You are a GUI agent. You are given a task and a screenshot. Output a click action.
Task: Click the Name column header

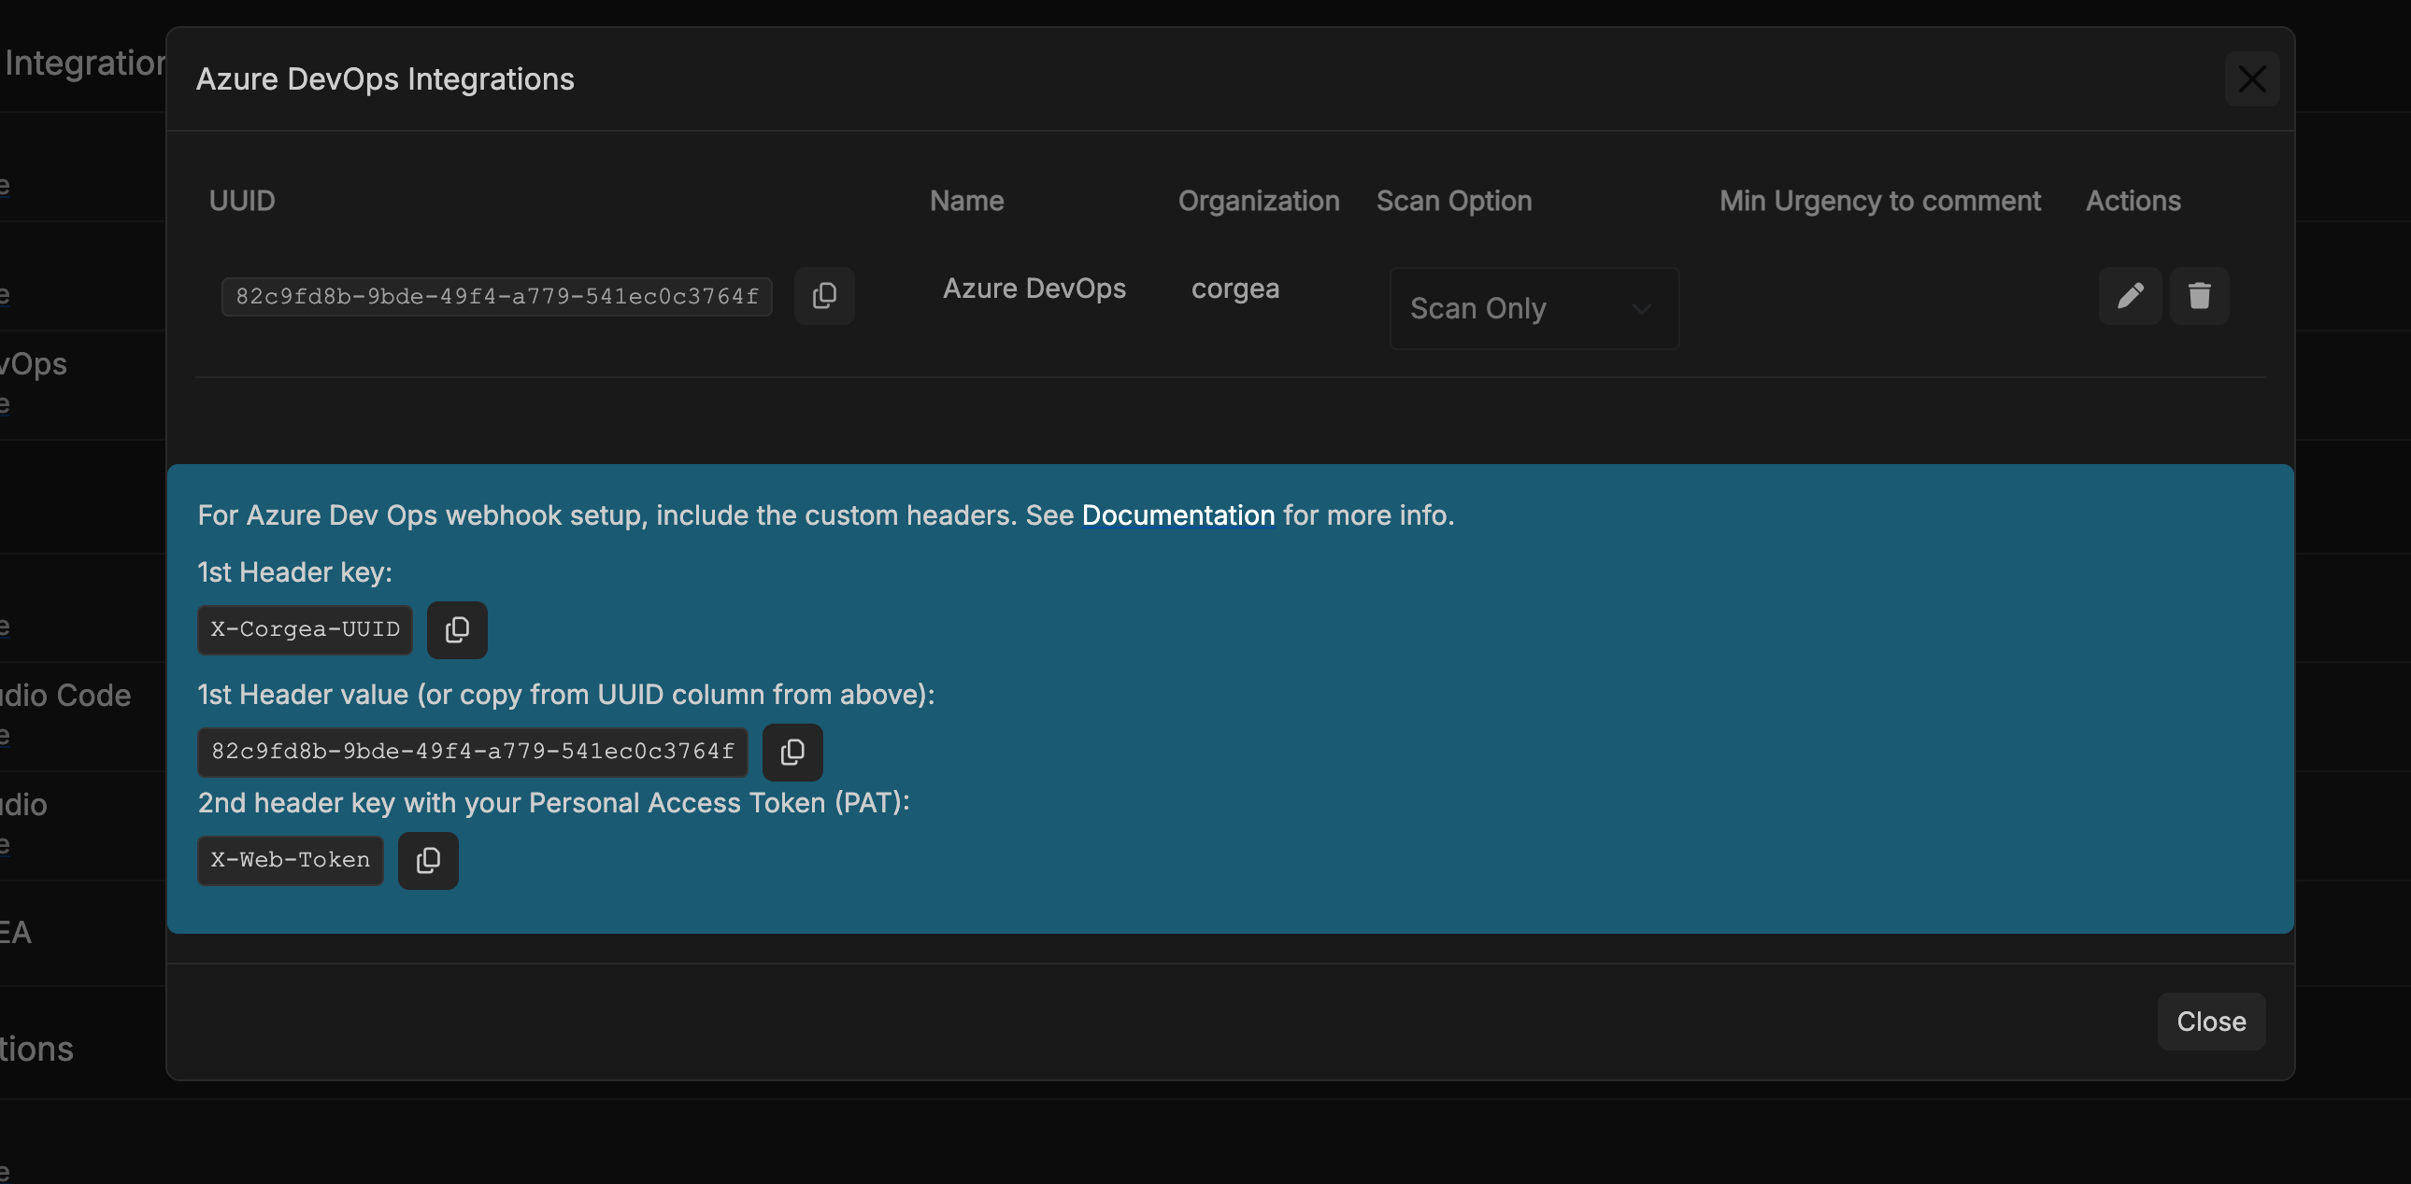(966, 201)
